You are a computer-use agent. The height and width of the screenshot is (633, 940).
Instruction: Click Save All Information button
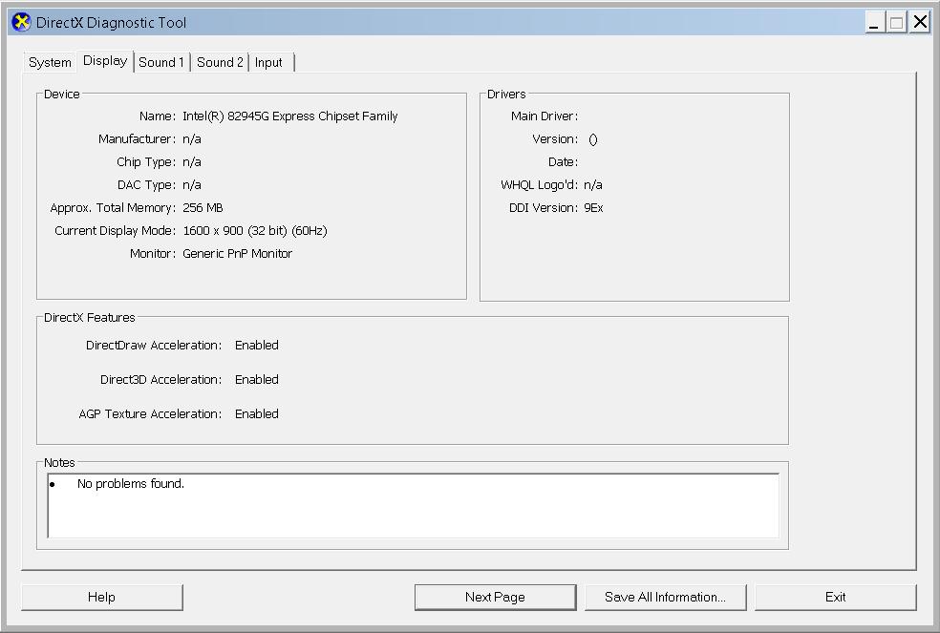tap(666, 597)
